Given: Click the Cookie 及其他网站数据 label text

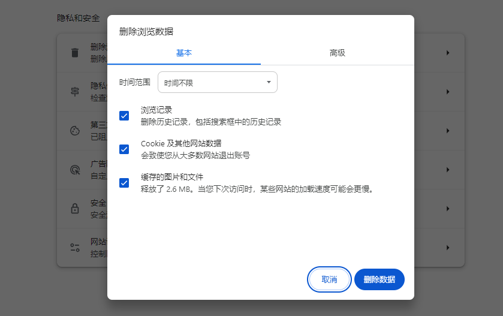Looking at the screenshot, I should click(181, 143).
